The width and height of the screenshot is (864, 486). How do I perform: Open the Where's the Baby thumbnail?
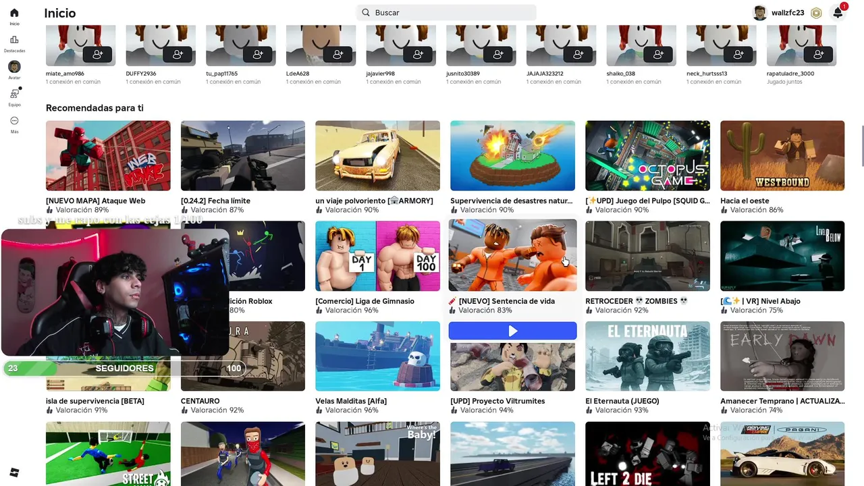point(377,454)
